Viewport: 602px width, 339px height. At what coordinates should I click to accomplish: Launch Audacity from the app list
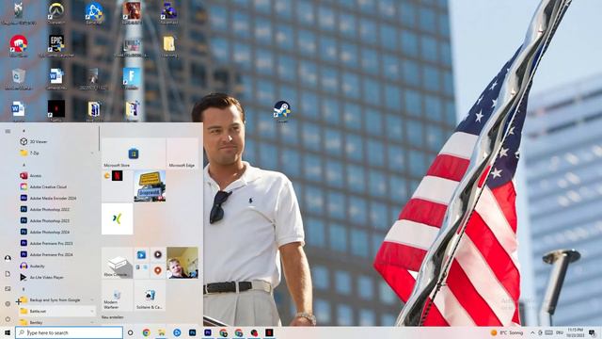pos(56,266)
